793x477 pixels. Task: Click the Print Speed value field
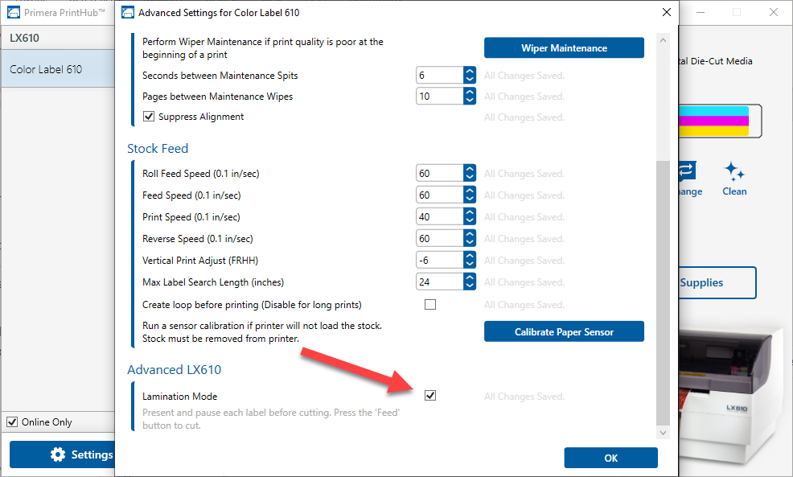[x=440, y=217]
